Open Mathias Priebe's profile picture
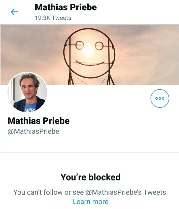 (27, 92)
